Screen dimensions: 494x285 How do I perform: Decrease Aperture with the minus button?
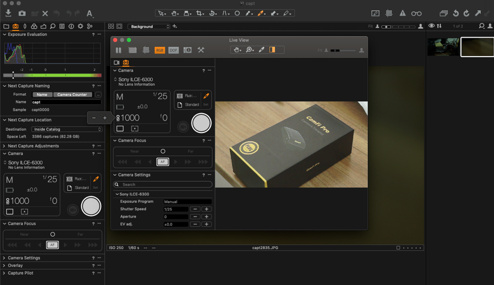[196, 216]
